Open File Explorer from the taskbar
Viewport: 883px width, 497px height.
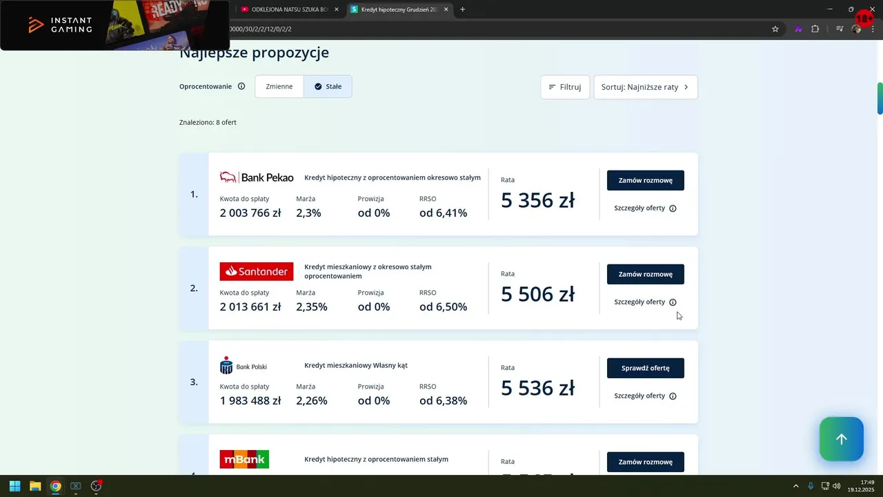[x=35, y=486]
